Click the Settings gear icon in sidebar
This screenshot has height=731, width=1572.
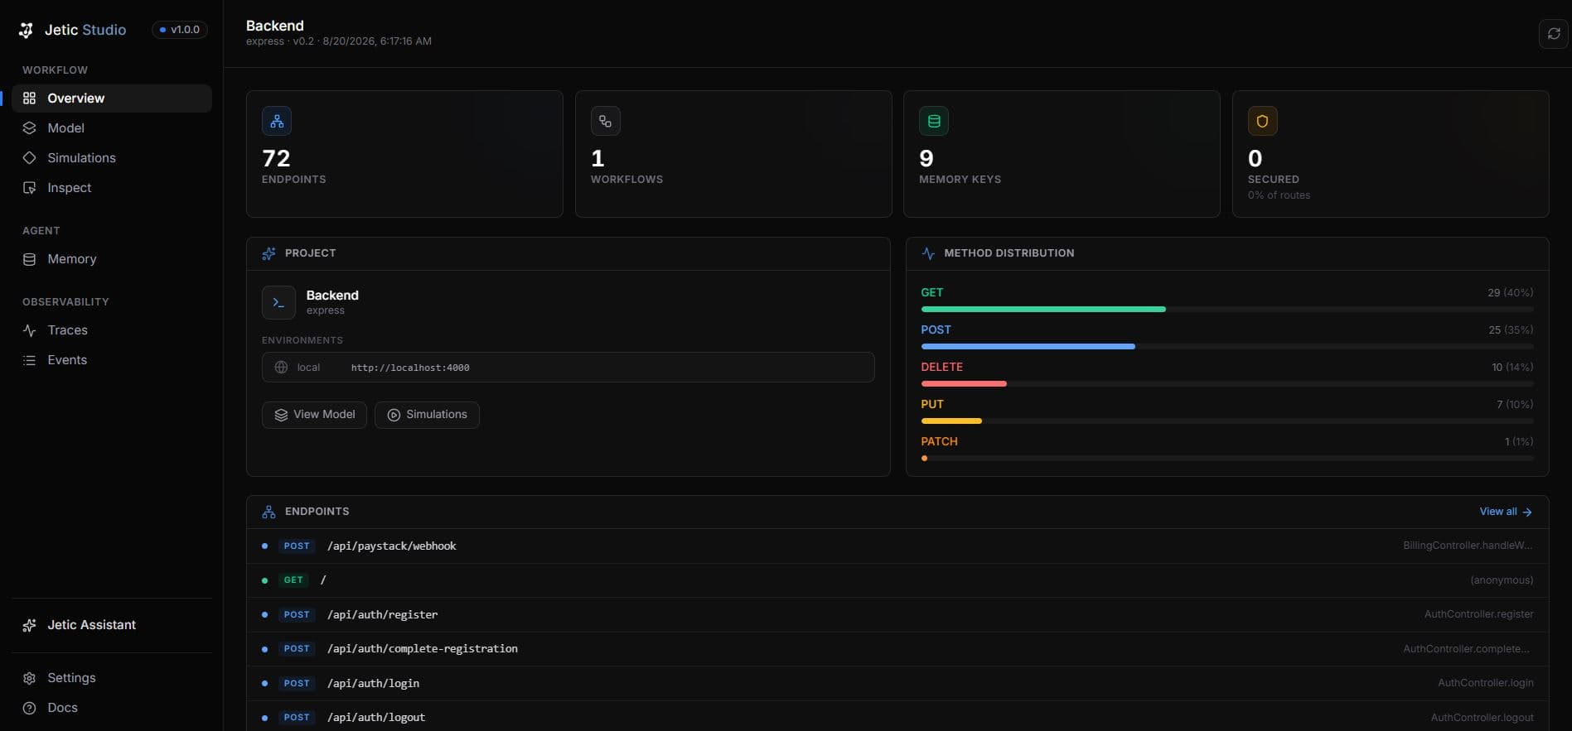click(29, 678)
